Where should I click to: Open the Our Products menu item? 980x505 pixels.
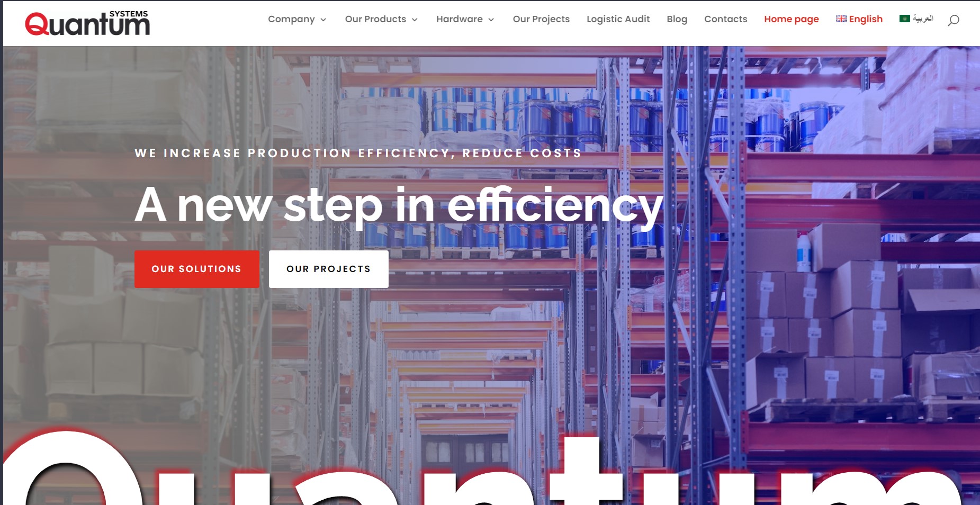pos(375,19)
